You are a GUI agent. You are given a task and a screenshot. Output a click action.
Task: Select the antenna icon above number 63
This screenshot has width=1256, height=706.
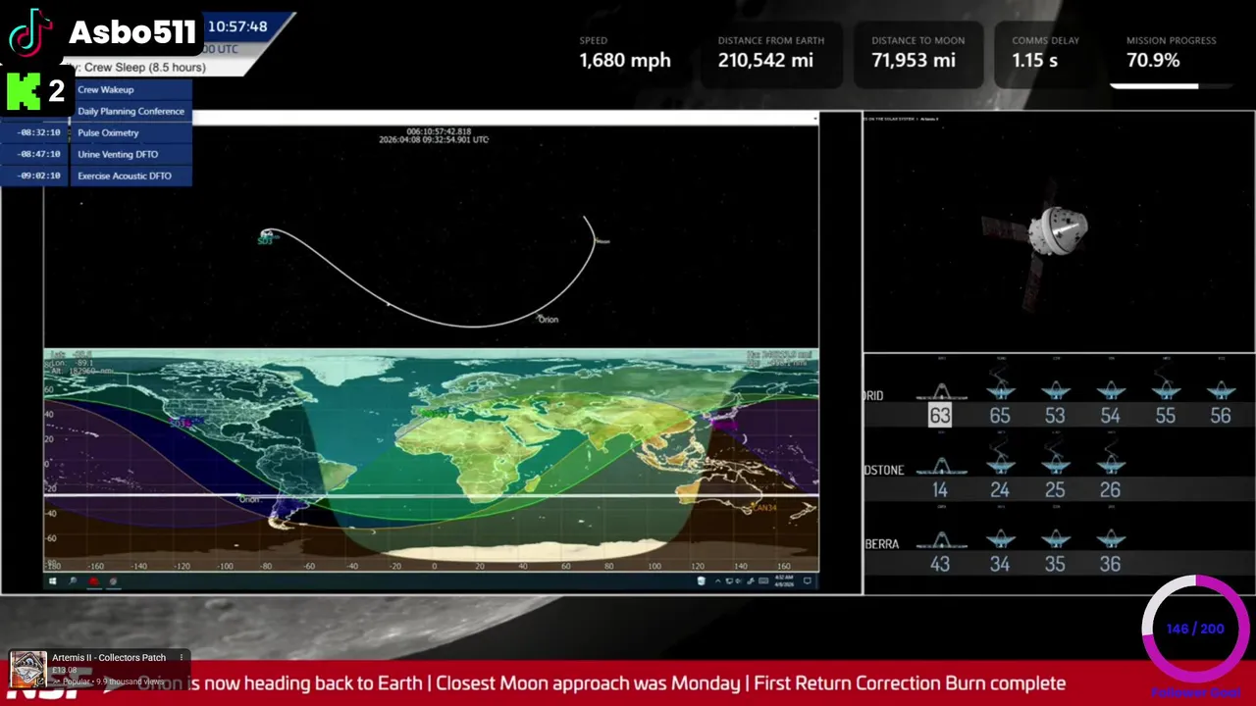941,390
